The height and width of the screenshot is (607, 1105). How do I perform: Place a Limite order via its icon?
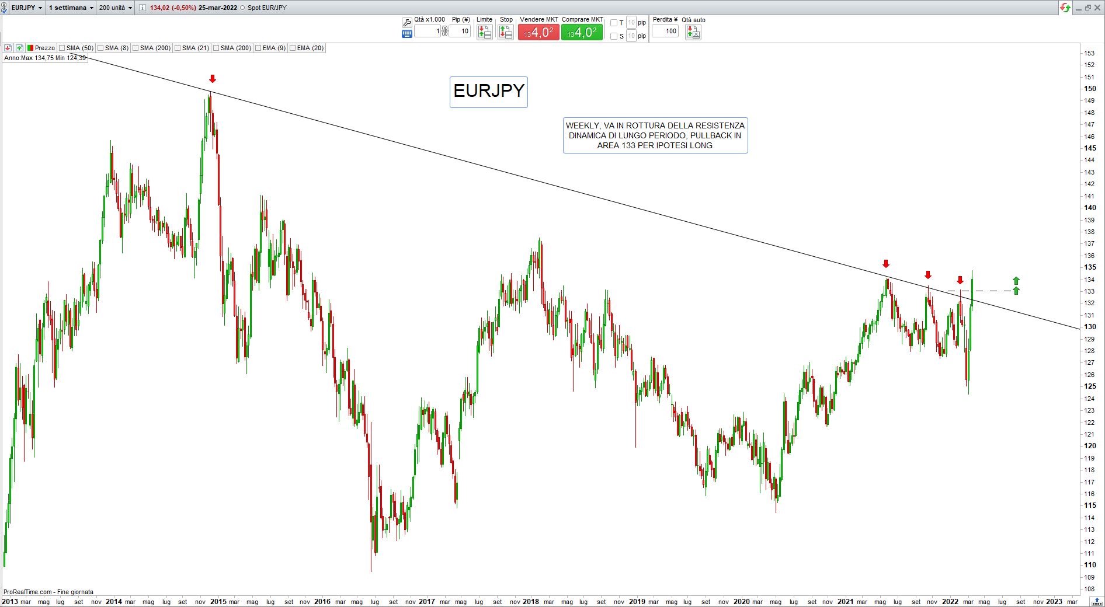(x=484, y=33)
